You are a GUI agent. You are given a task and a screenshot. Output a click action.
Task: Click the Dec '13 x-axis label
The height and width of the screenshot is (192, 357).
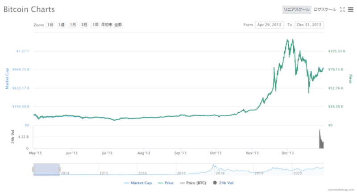(287, 153)
